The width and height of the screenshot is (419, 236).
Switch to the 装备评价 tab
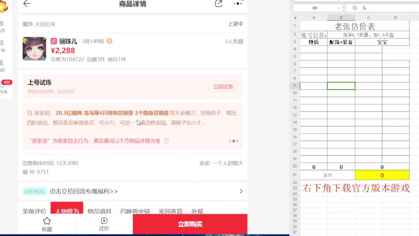34,211
